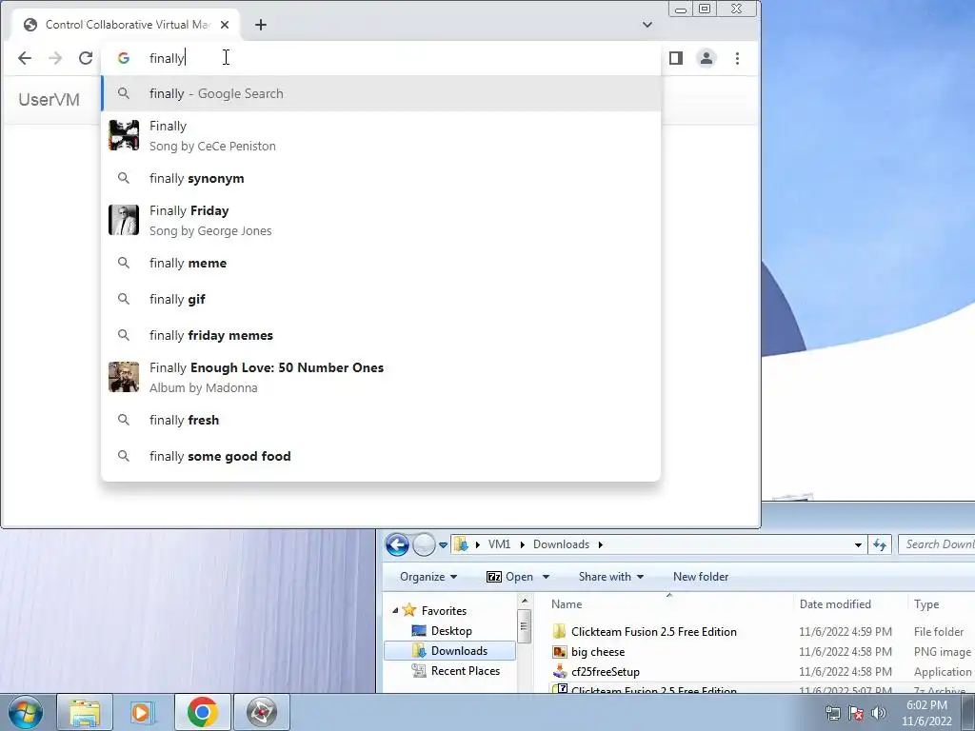Viewport: 975px width, 731px height.
Task: Select "finally gif" suggestion
Action: pyautogui.click(x=381, y=299)
